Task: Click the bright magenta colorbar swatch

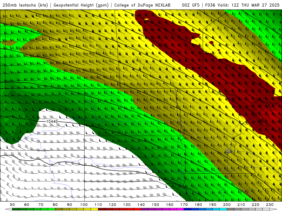Action: point(180,209)
